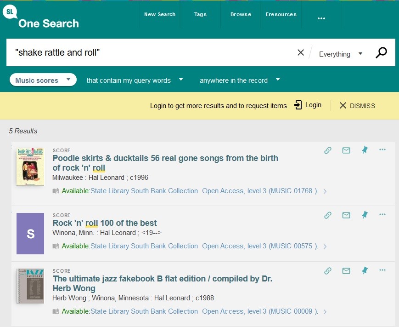
Task: Click the '5 Results' count text
Action: 23,131
